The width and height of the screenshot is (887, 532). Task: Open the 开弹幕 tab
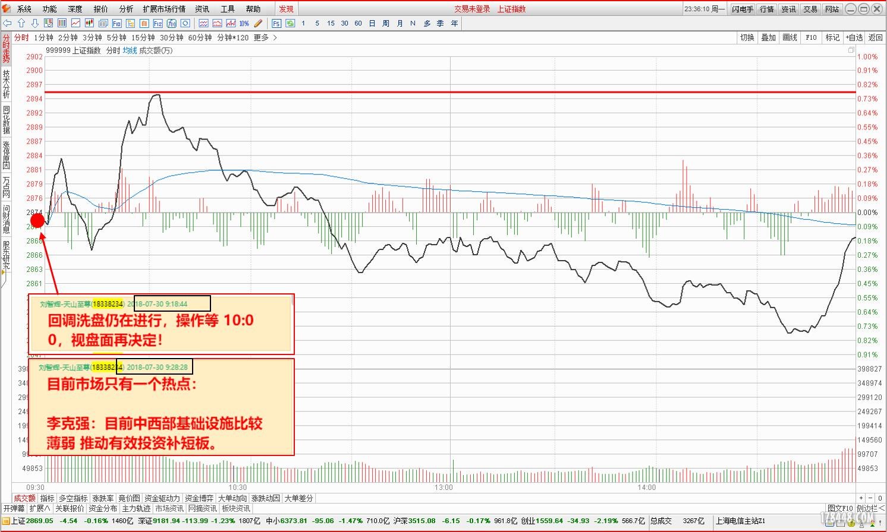pyautogui.click(x=14, y=508)
